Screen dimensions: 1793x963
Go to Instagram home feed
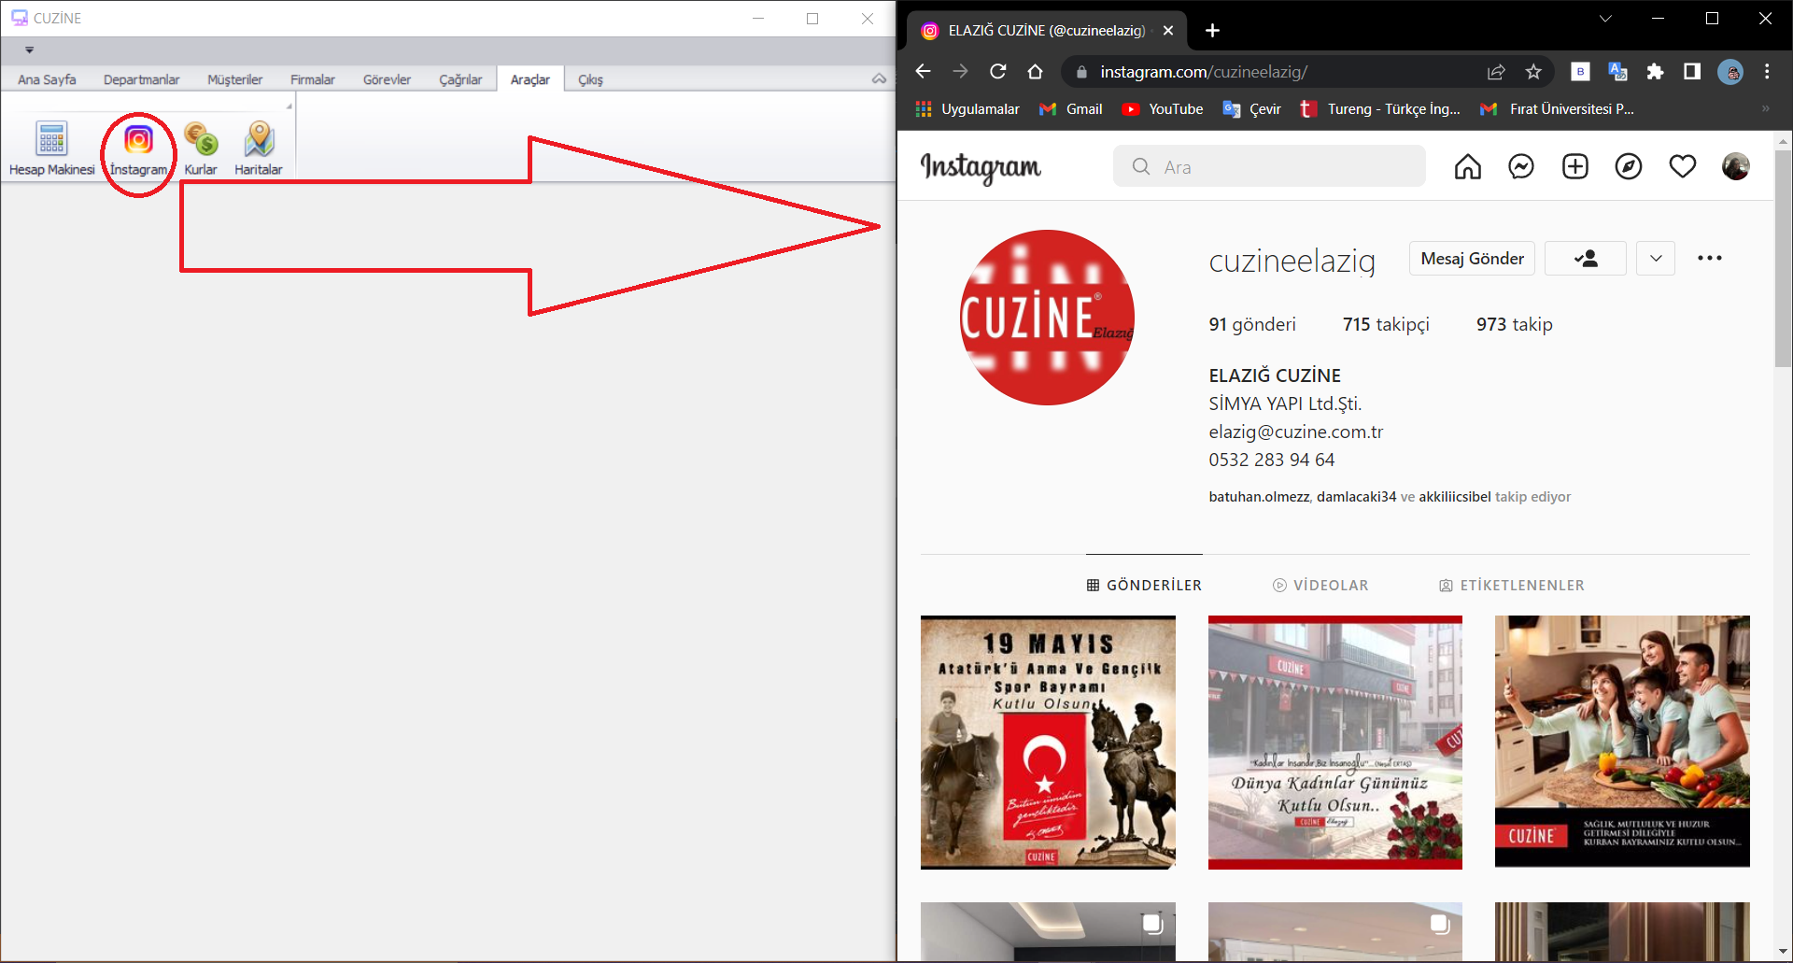pyautogui.click(x=1466, y=166)
